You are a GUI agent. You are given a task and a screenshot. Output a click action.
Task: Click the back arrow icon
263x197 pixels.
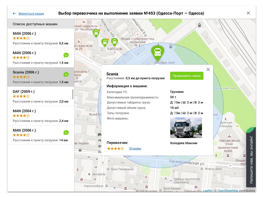[x=15, y=14]
